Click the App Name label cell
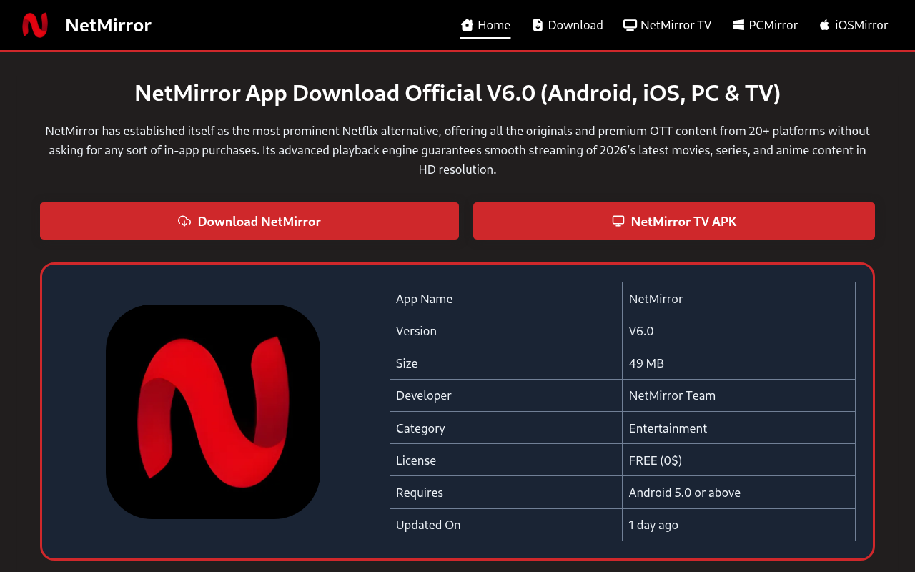 coord(506,299)
